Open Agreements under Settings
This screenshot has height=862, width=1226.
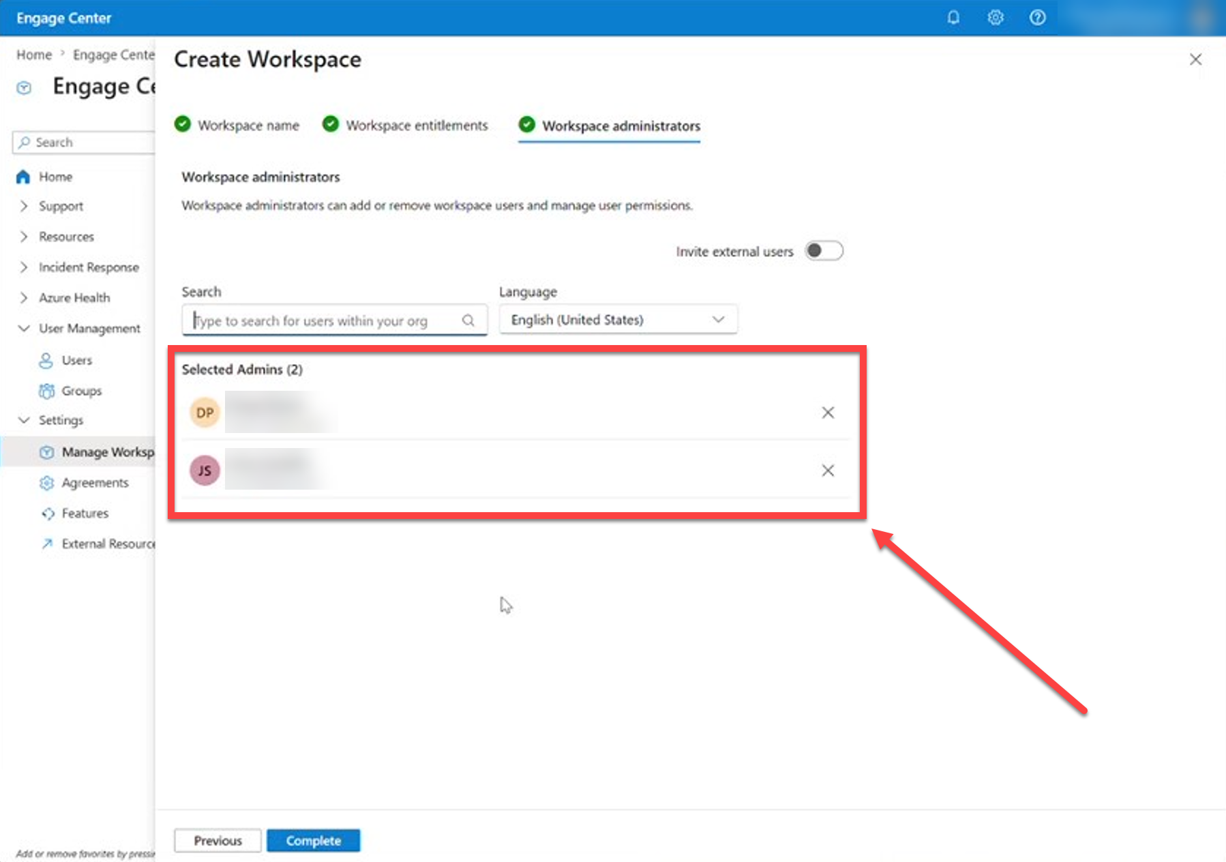(95, 483)
